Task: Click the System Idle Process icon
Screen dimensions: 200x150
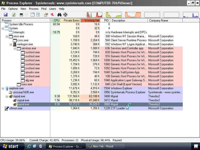Action: click(x=7, y=24)
